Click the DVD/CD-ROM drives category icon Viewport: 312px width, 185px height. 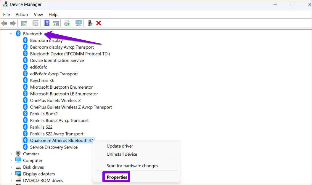coord(18,180)
